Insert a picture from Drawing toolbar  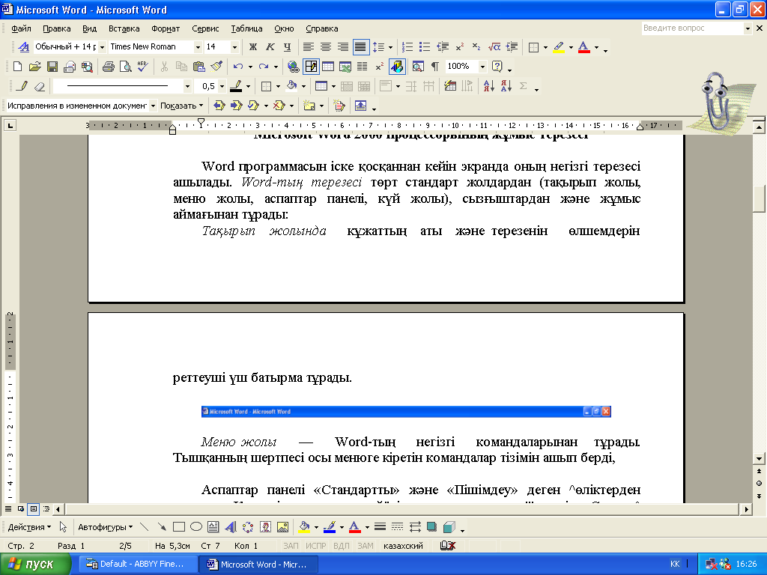pos(282,527)
